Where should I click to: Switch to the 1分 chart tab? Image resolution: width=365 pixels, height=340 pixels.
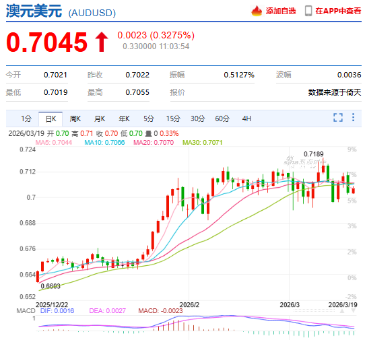tap(26, 118)
